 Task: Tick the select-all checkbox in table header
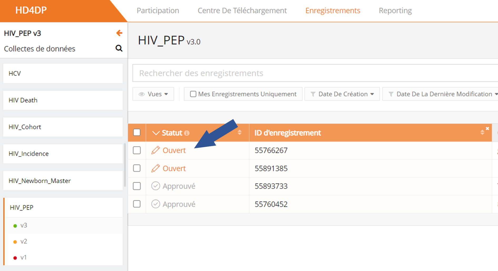[137, 132]
